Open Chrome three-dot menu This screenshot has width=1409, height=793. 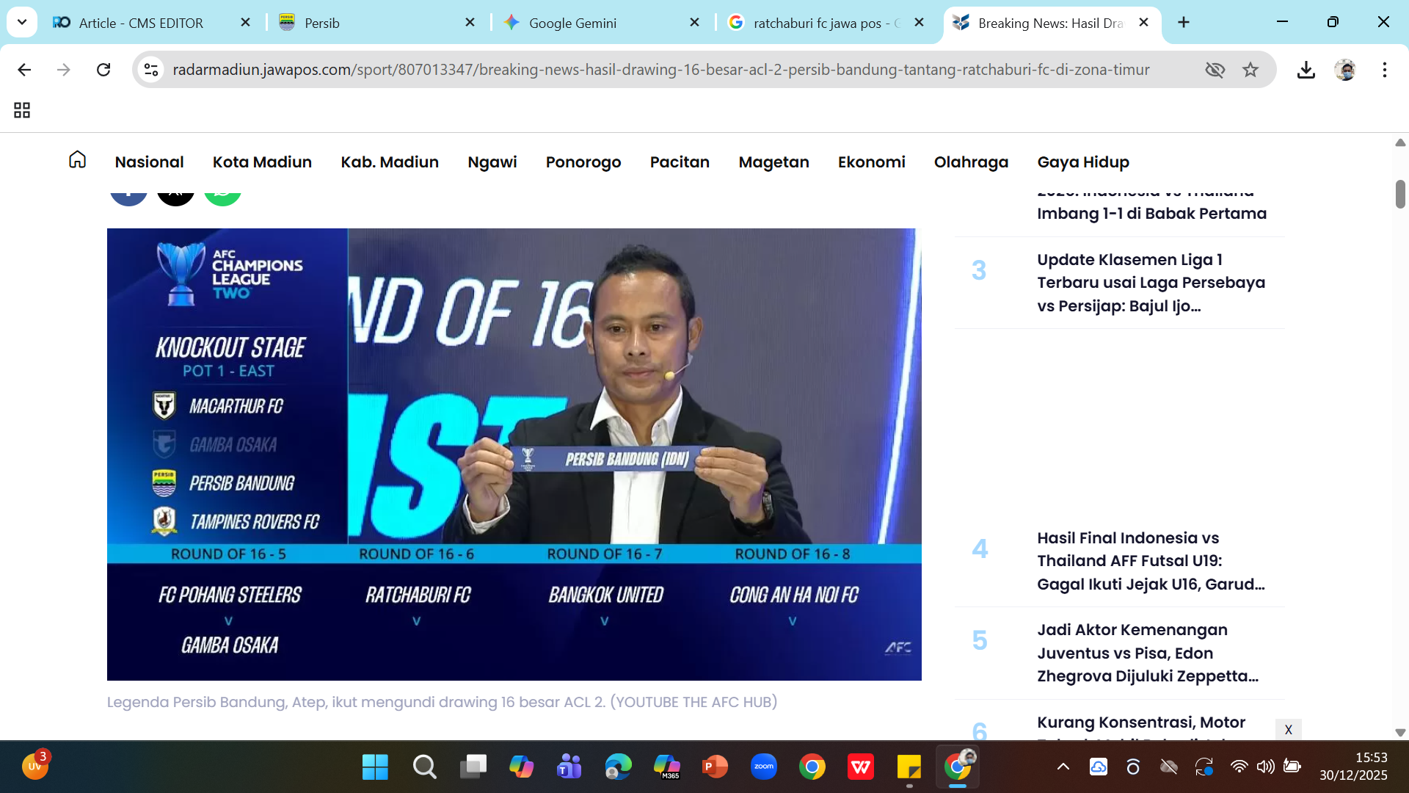click(1385, 70)
